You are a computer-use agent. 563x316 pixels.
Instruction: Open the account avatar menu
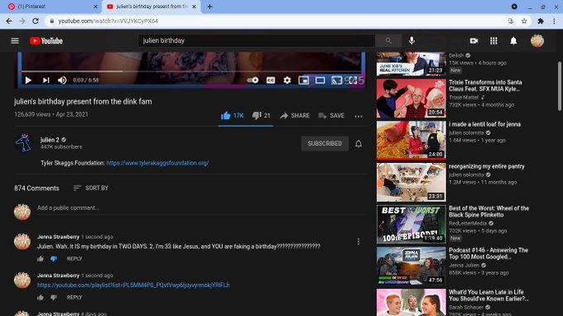coord(537,41)
